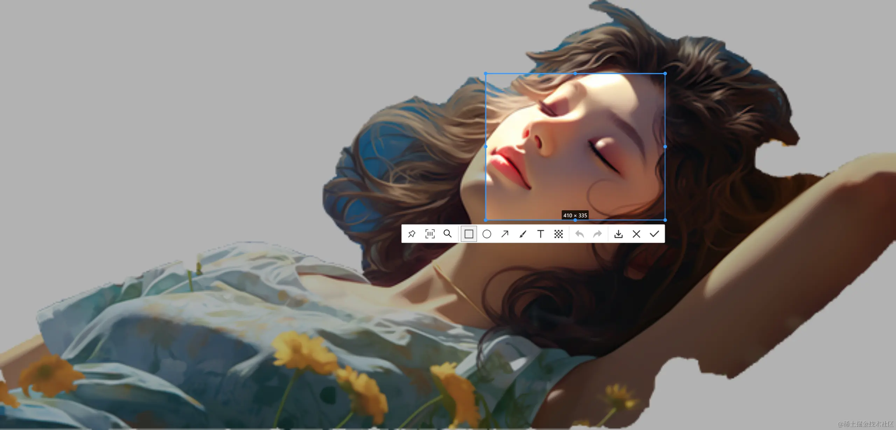The height and width of the screenshot is (430, 896).
Task: Click the magnifier search icon
Action: coord(448,234)
